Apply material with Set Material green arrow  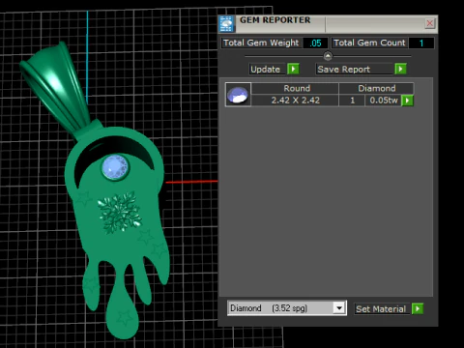418,309
